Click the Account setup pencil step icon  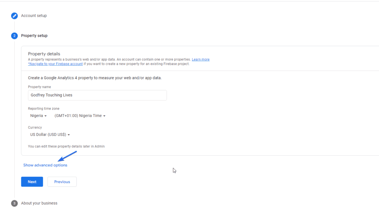tap(14, 16)
